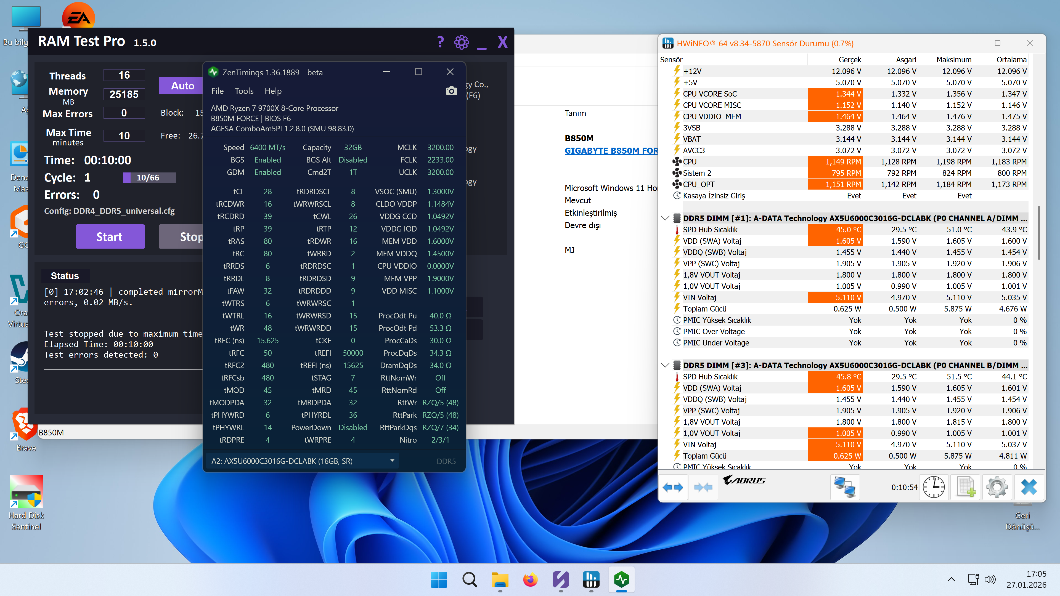Click the 10/66 cycle progress bar
This screenshot has width=1060, height=596.
pos(149,177)
